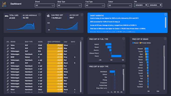Click the XC60 model cell
This screenshot has height=96, width=171.
(x=40, y=45)
